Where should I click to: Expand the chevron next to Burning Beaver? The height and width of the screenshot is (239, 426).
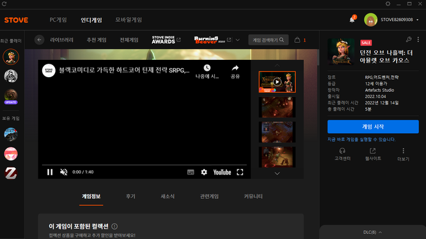pyautogui.click(x=237, y=40)
